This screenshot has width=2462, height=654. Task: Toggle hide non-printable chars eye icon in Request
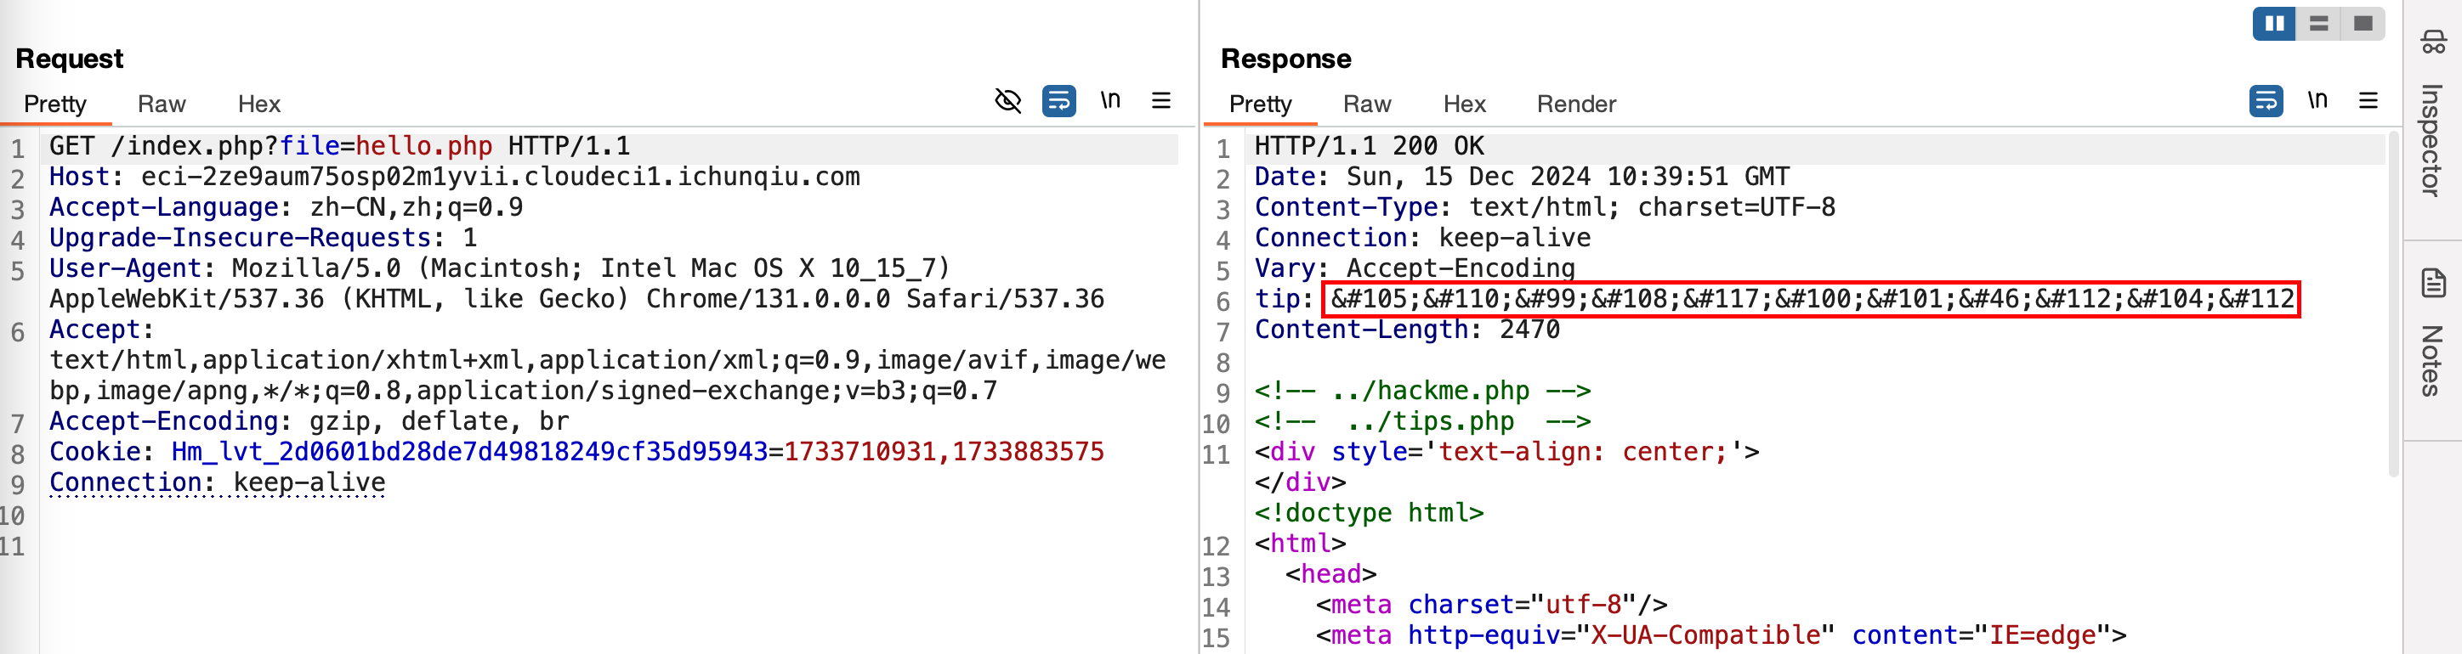[x=1008, y=100]
